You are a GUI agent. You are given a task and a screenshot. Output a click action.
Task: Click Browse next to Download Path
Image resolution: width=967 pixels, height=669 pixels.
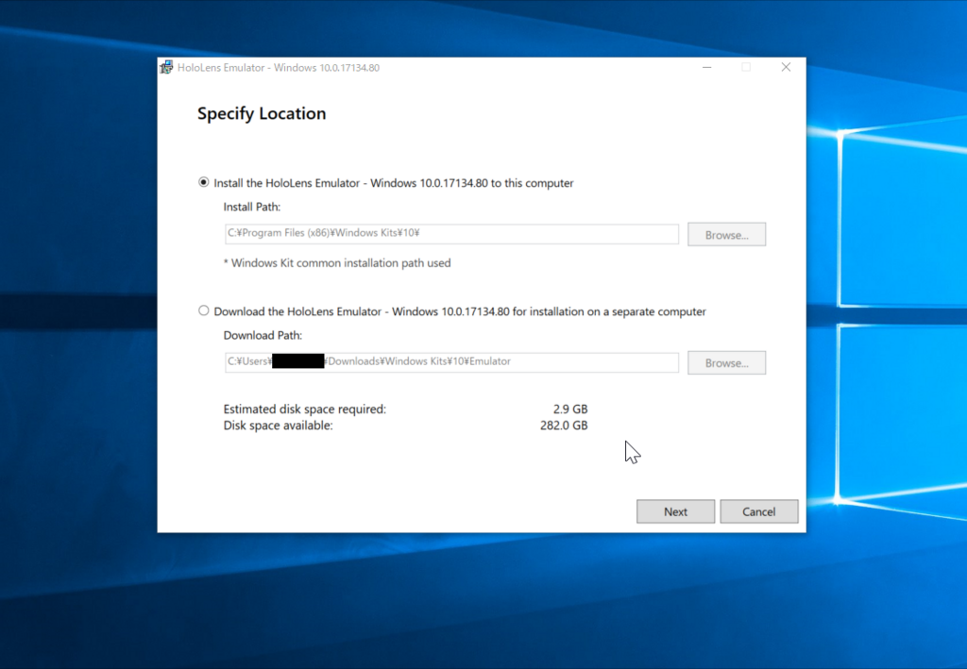click(x=726, y=363)
